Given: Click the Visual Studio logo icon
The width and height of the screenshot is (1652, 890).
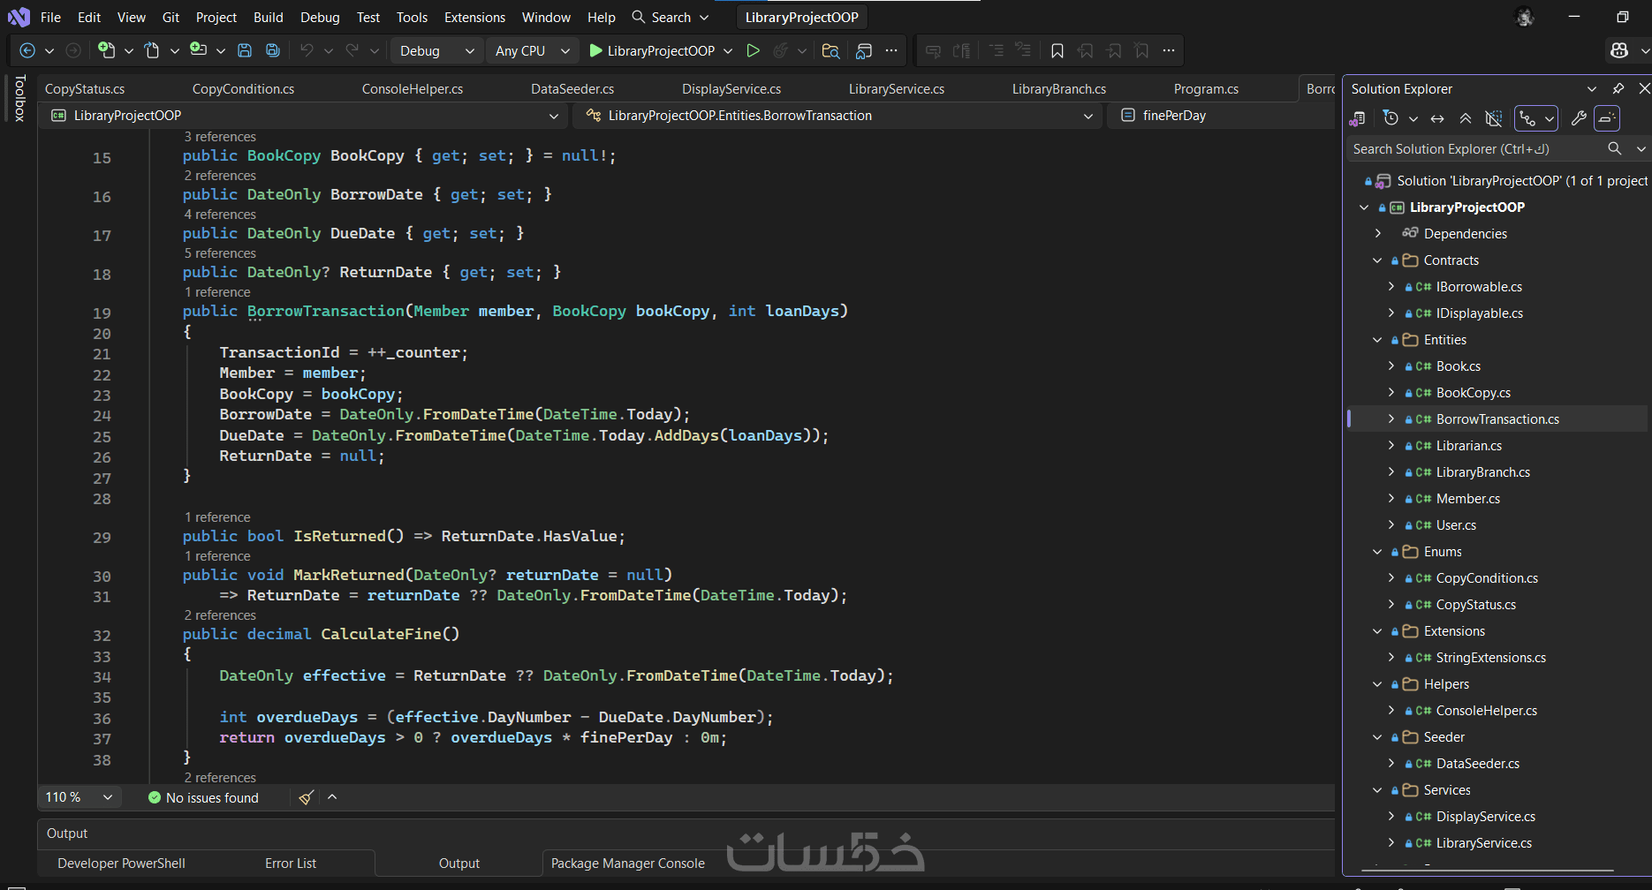Looking at the screenshot, I should pyautogui.click(x=19, y=17).
